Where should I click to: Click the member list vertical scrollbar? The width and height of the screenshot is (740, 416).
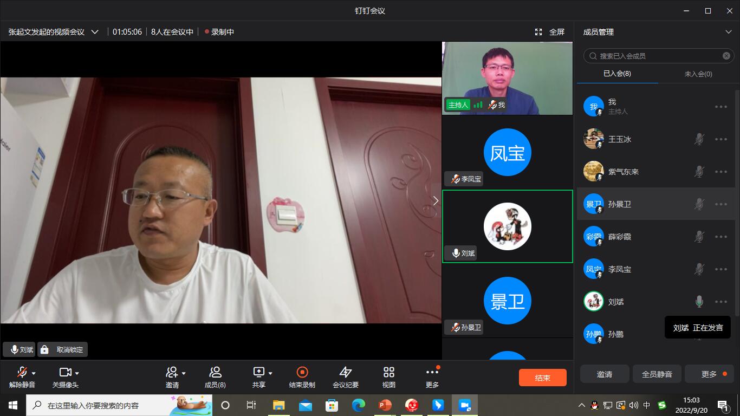(x=737, y=203)
